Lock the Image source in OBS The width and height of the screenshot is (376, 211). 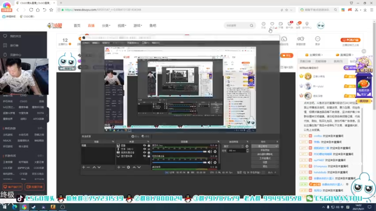(x=149, y=145)
